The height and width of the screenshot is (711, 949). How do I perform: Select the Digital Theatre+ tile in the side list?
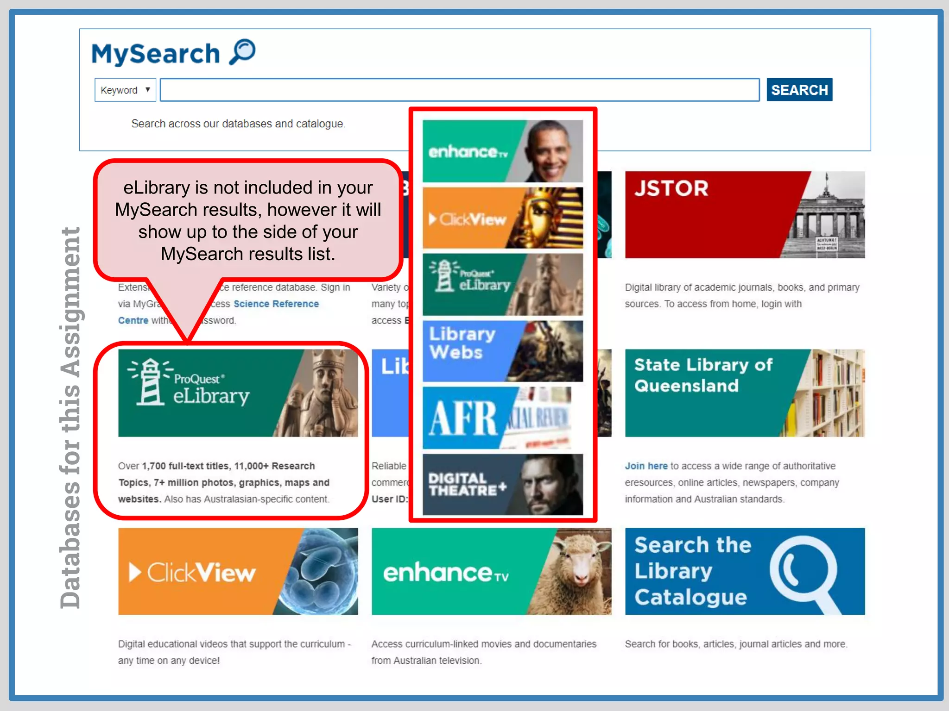pos(503,485)
